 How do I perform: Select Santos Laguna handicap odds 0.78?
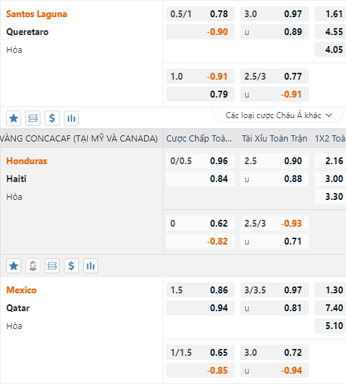[x=200, y=14]
